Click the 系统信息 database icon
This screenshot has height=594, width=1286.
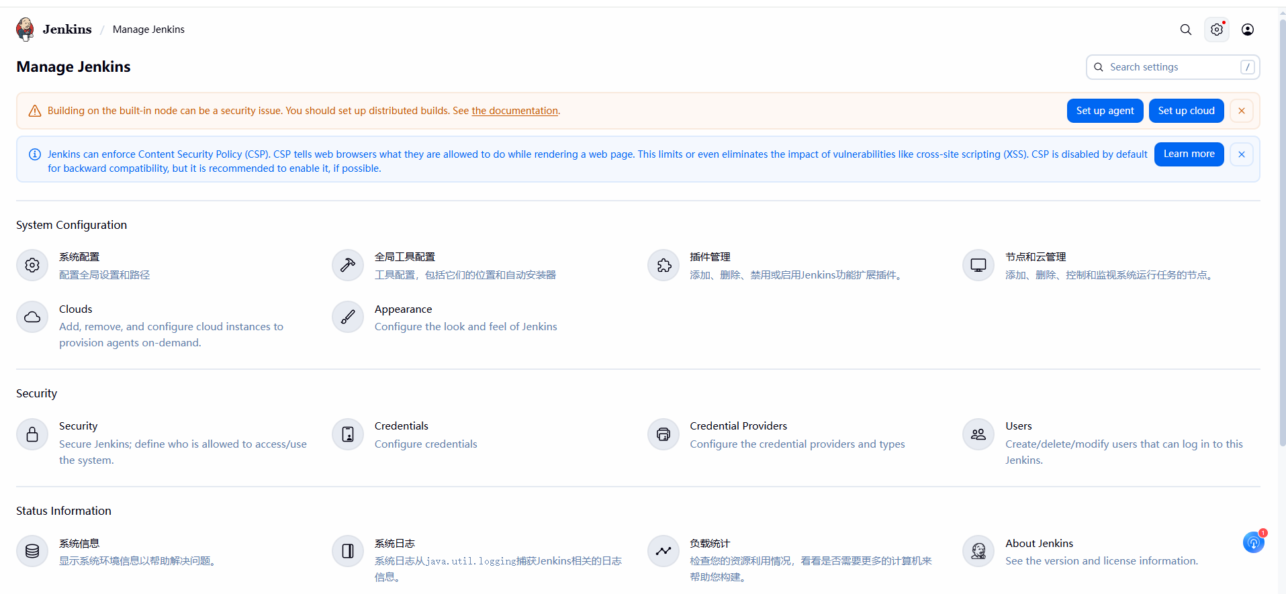32,552
